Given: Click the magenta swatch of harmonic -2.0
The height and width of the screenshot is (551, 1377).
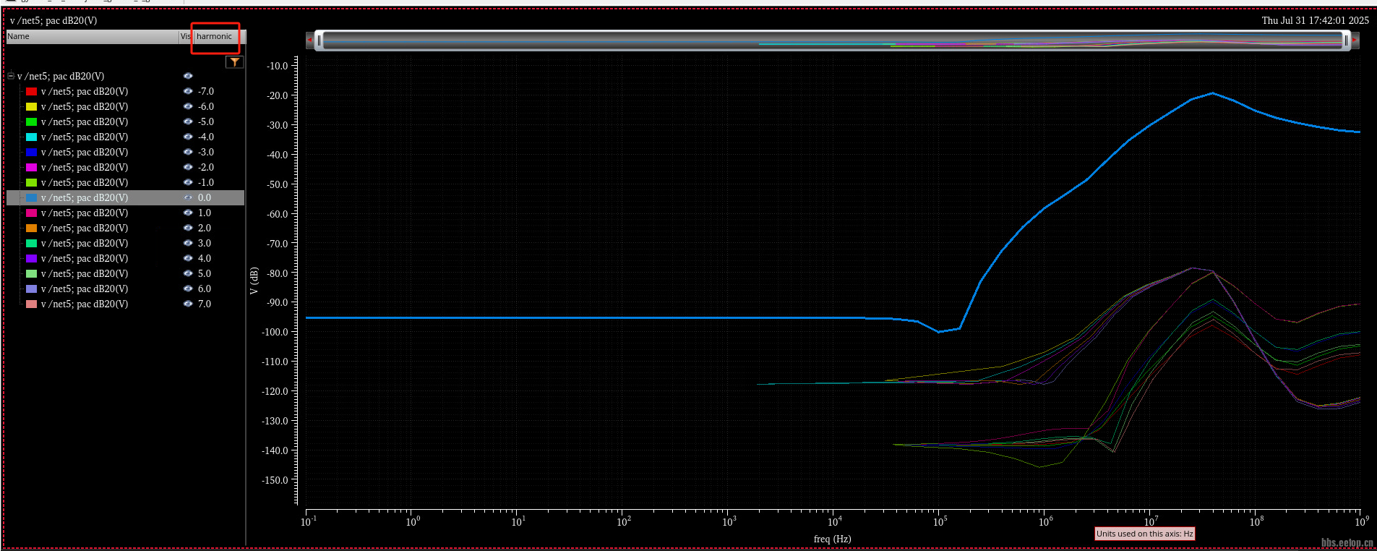Looking at the screenshot, I should [31, 167].
